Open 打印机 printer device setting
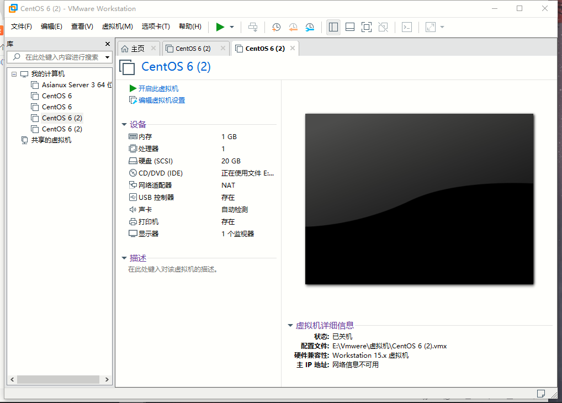 (x=144, y=222)
